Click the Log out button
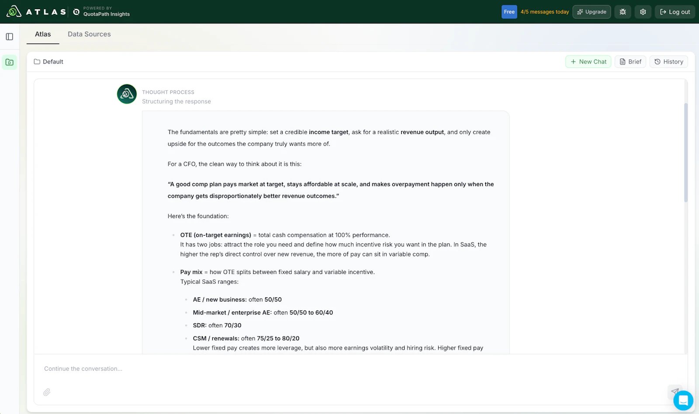699x414 pixels. (675, 12)
